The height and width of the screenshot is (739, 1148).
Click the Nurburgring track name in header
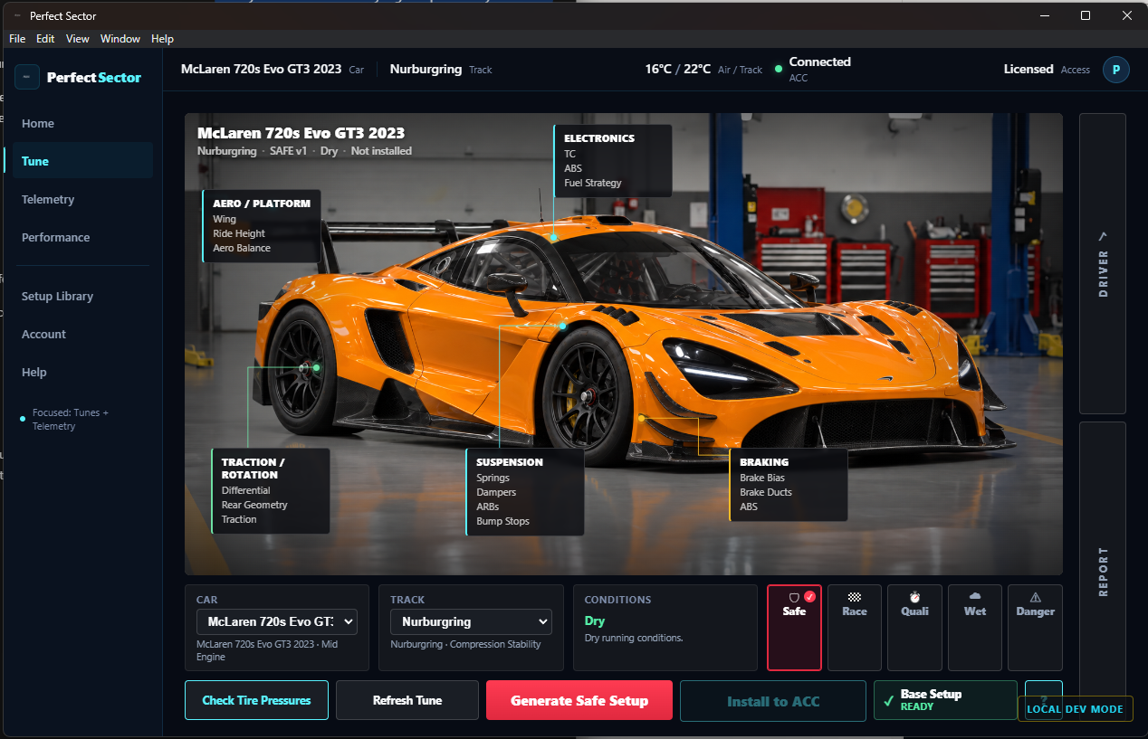[426, 69]
